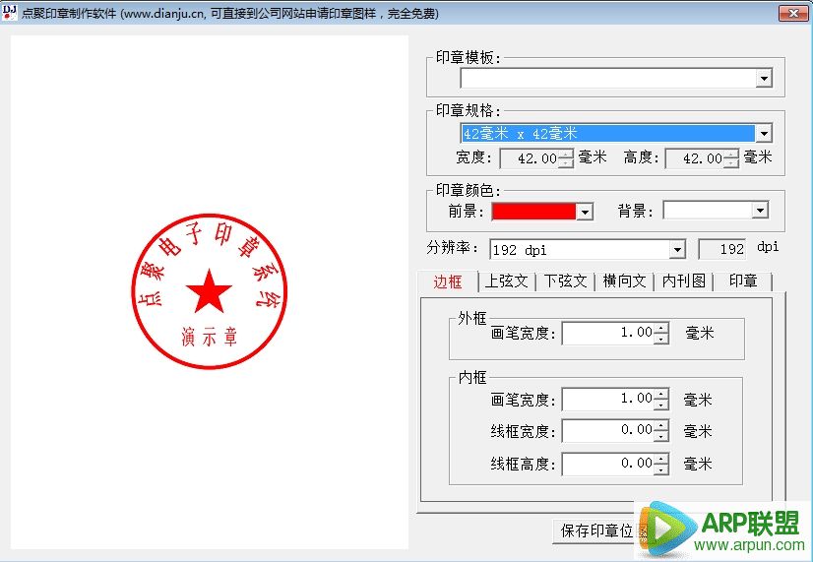The image size is (813, 562).
Task: Click the 宽度 width input field
Action: pyautogui.click(x=530, y=158)
